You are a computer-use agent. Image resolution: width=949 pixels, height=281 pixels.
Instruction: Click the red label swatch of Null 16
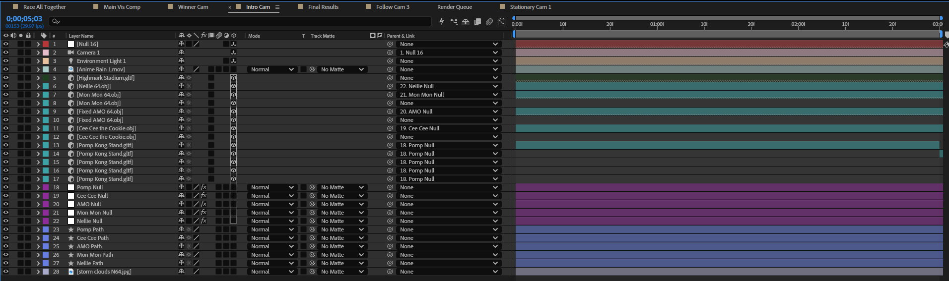coord(46,44)
